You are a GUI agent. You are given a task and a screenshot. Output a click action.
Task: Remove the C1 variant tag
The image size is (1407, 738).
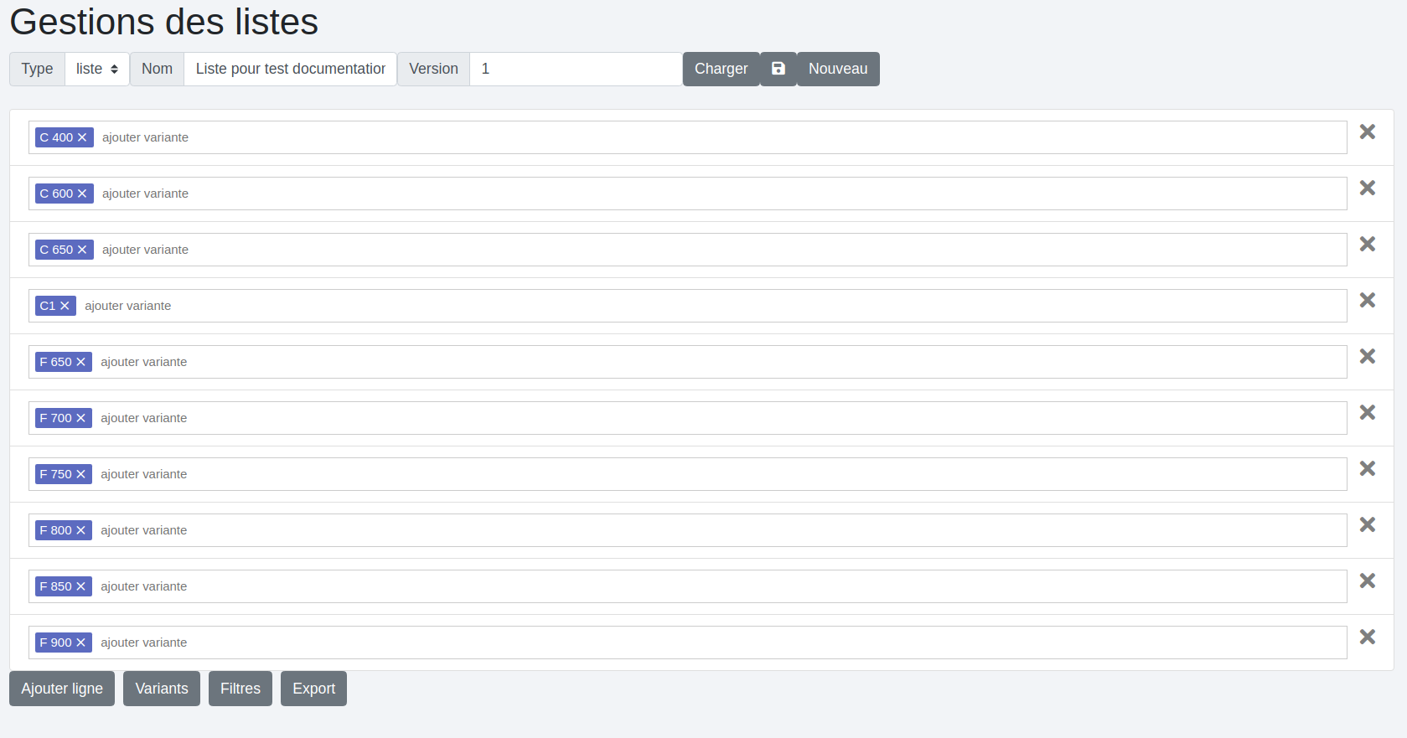[x=65, y=306]
